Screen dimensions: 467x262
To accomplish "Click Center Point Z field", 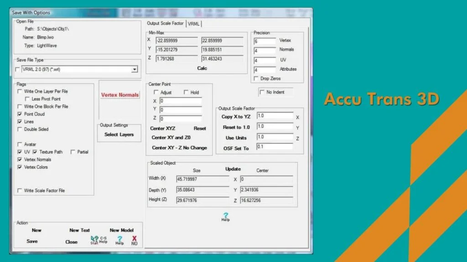I will tap(181, 119).
